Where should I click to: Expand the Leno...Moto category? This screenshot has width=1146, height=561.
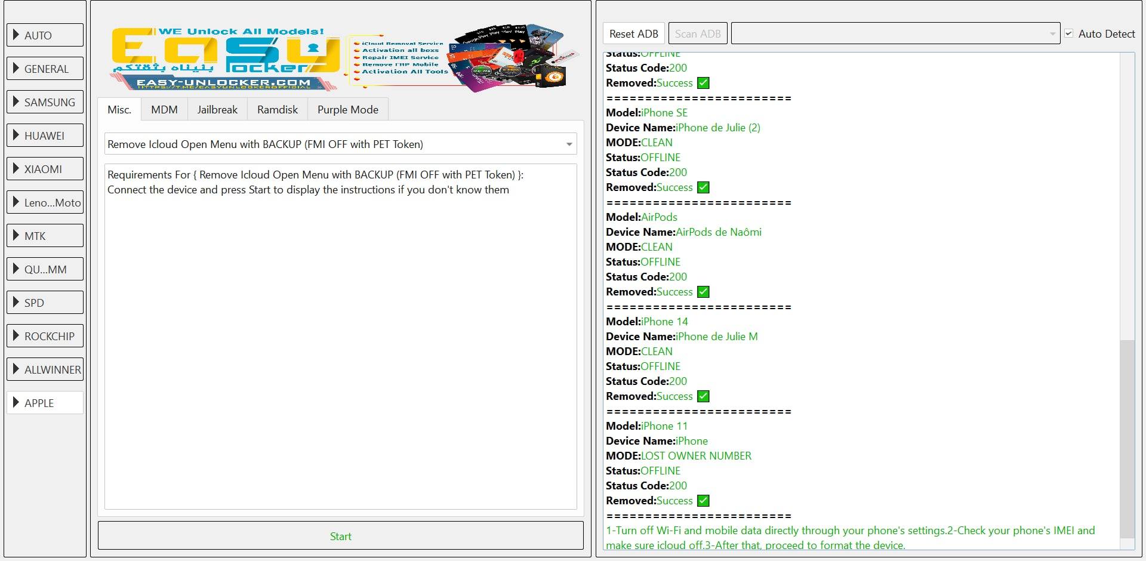click(x=45, y=202)
